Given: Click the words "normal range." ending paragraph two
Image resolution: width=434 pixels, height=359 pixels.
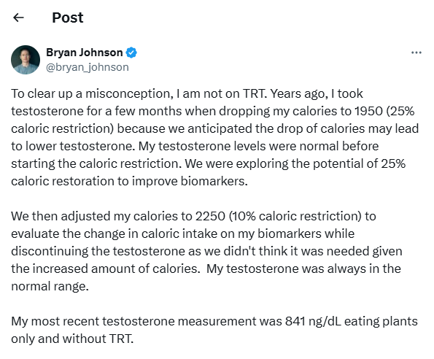Looking at the screenshot, I should [50, 287].
